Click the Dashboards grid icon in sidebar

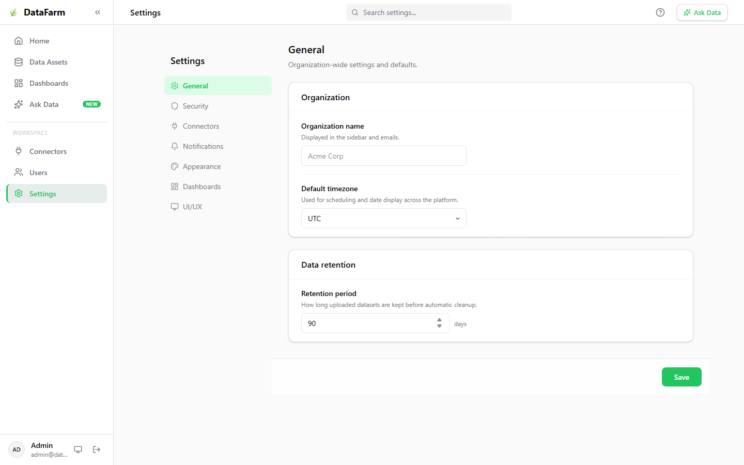(x=18, y=83)
